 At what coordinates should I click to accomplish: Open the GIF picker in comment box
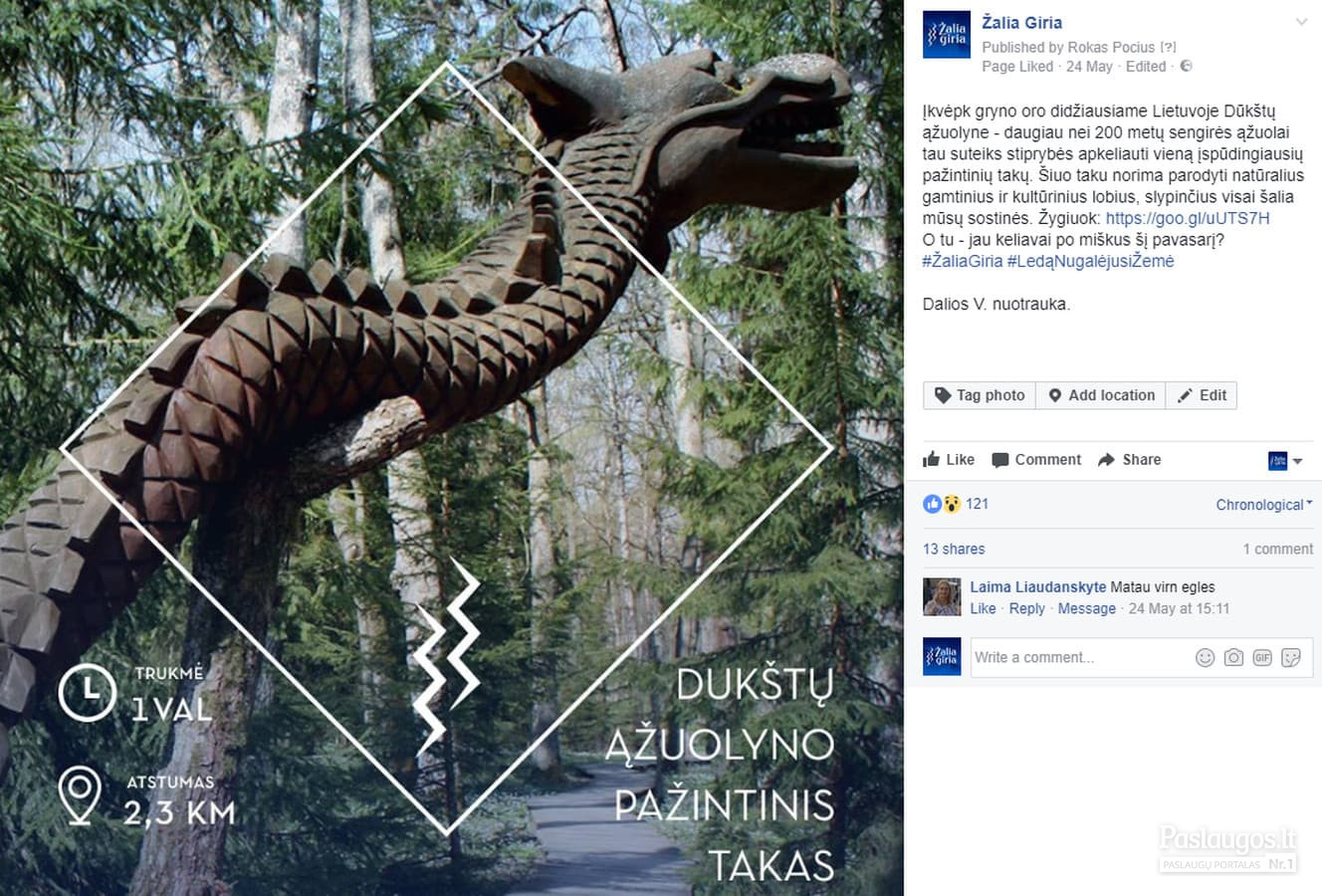coord(1262,658)
